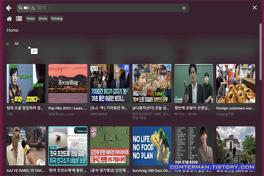Select the Trending tab button
The height and width of the screenshot is (176, 264).
pos(57,18)
